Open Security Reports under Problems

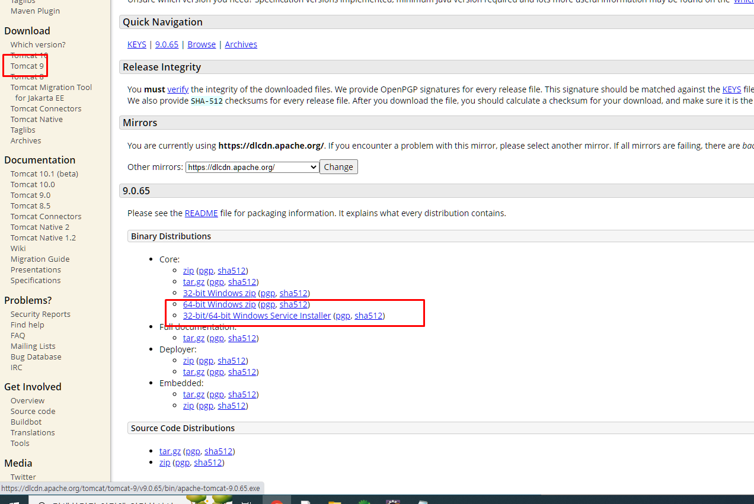[40, 314]
